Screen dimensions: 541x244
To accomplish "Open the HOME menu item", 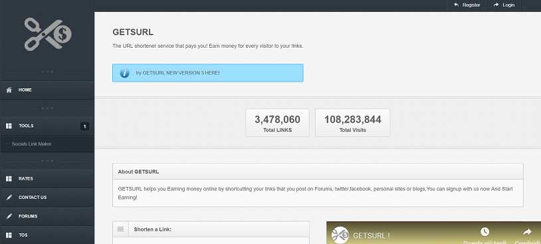I will [47, 90].
